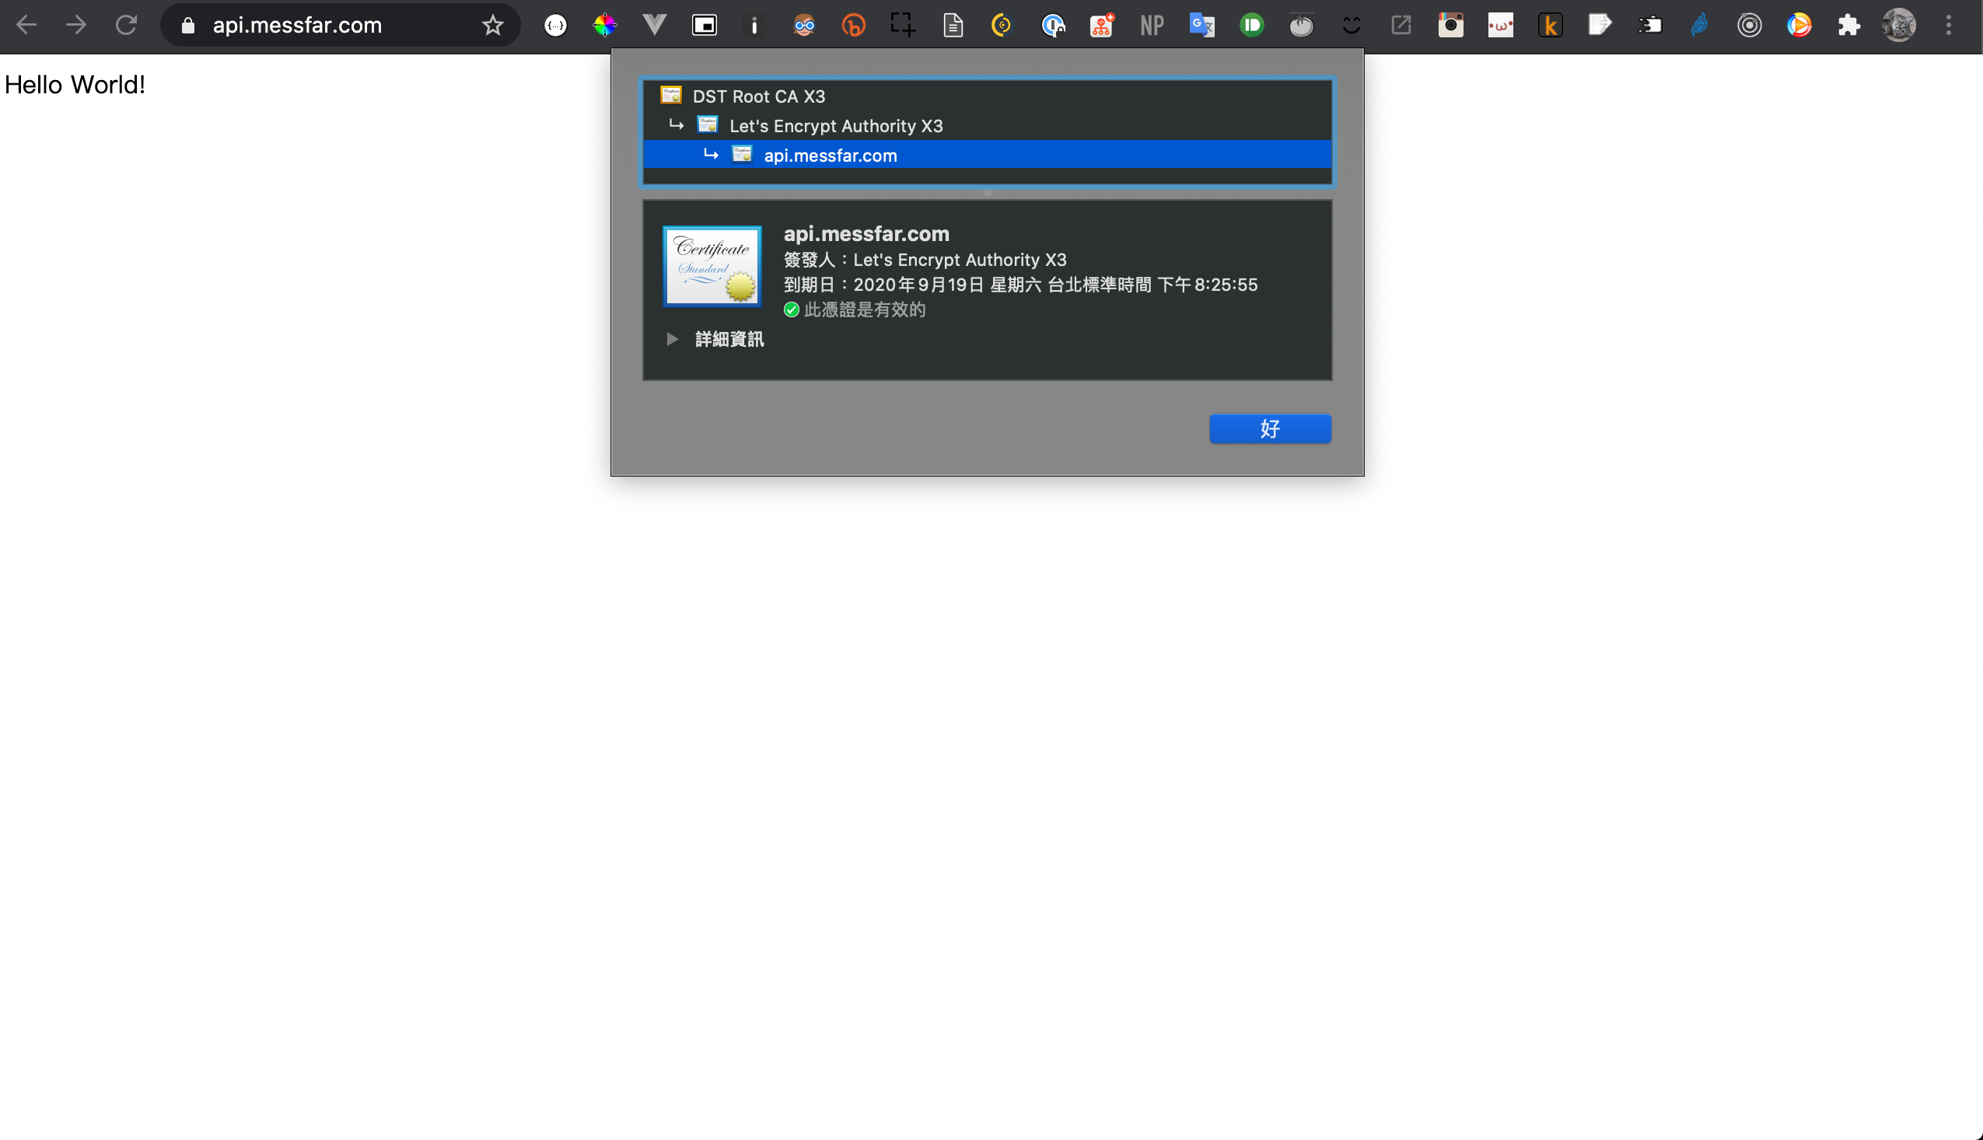Click the pink kaomoji face extension
This screenshot has width=1983, height=1140.
(1501, 26)
